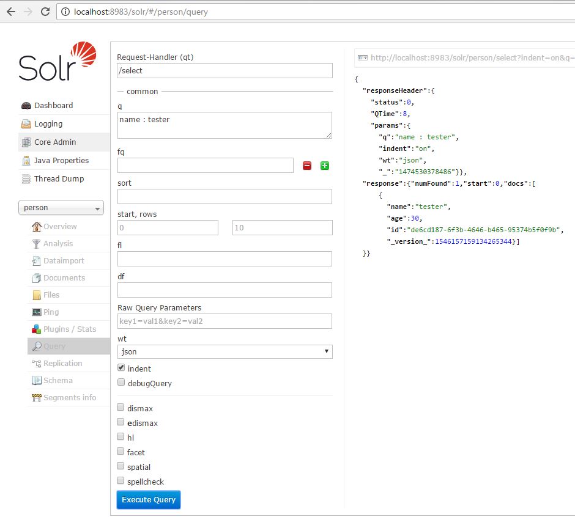
Task: Click the q textarea with name : tester
Action: (x=224, y=125)
